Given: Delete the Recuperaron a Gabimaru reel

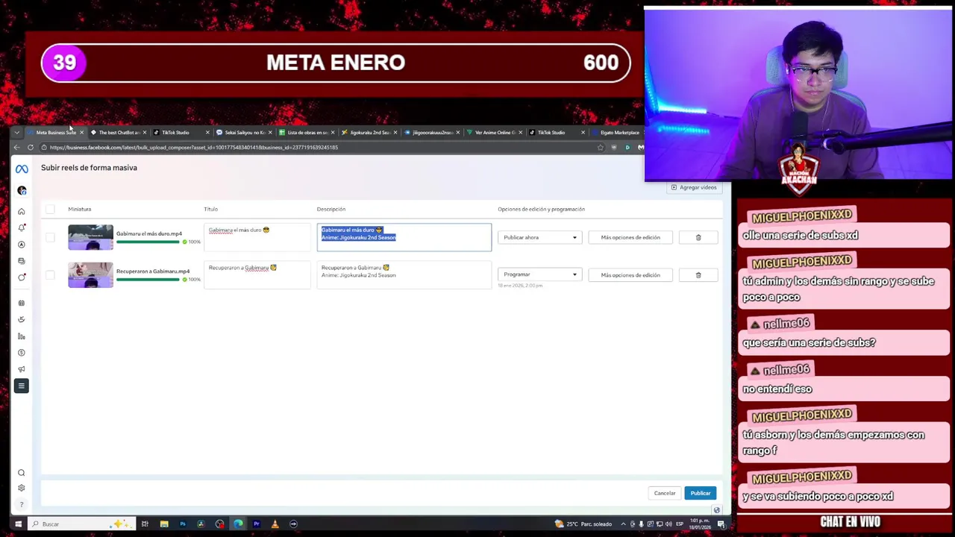Looking at the screenshot, I should (698, 275).
